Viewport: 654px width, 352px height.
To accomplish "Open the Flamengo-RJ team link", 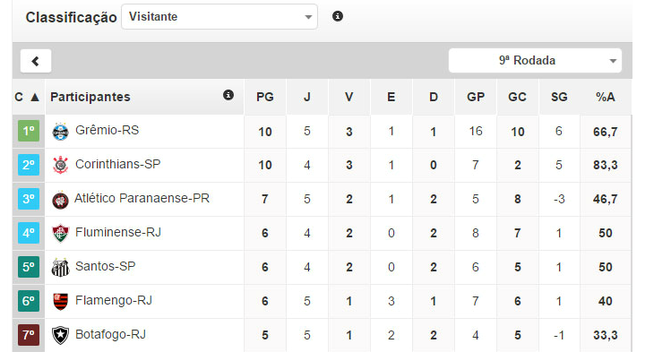I will point(114,300).
